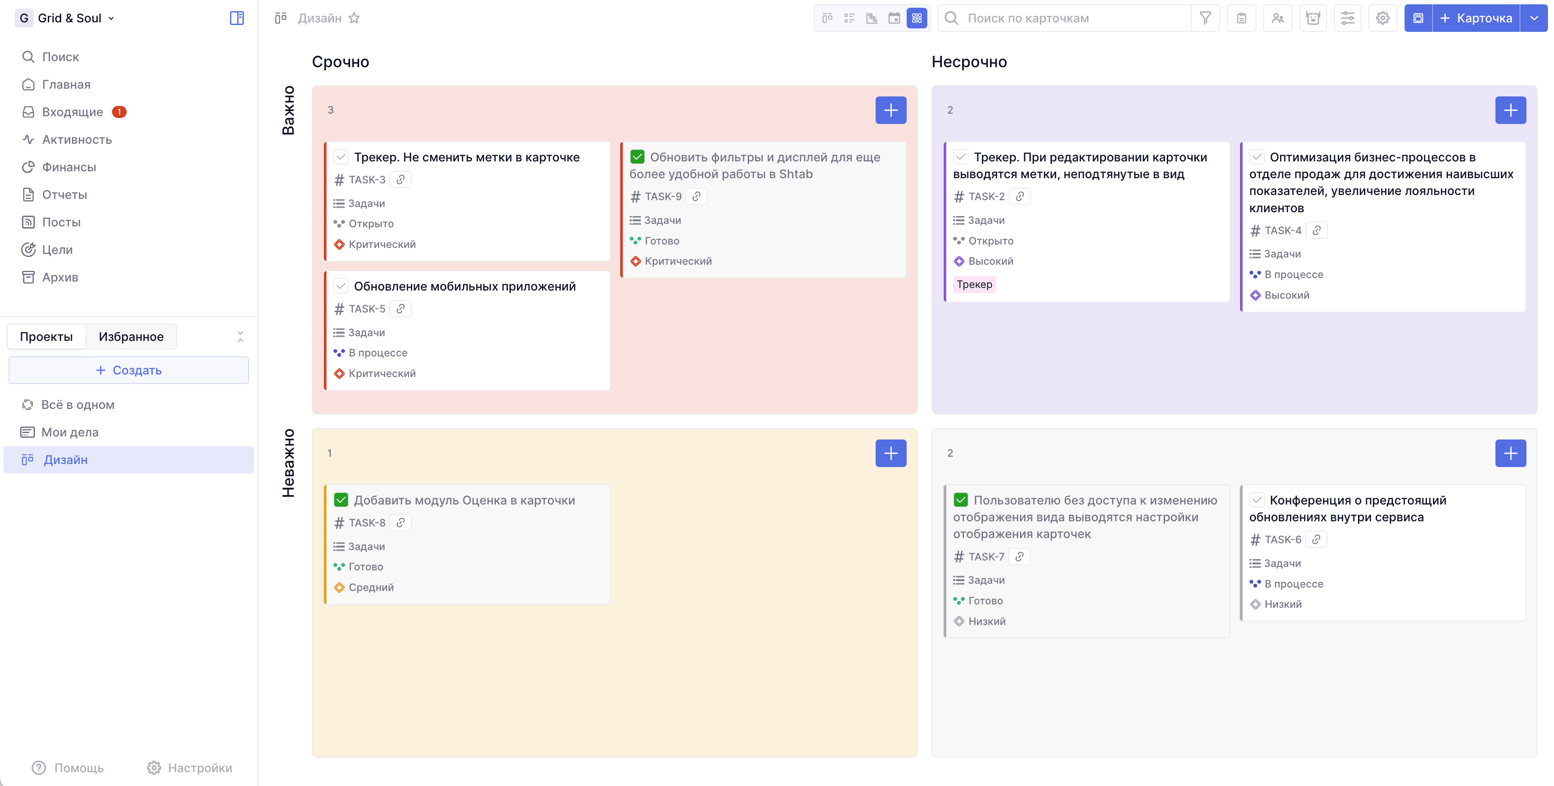The width and height of the screenshot is (1554, 786).
Task: Select the Дизайн project in sidebar
Action: coord(128,460)
